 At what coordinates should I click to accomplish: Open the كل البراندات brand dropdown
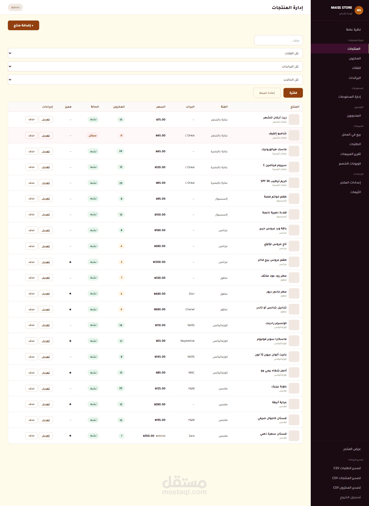pyautogui.click(x=155, y=66)
